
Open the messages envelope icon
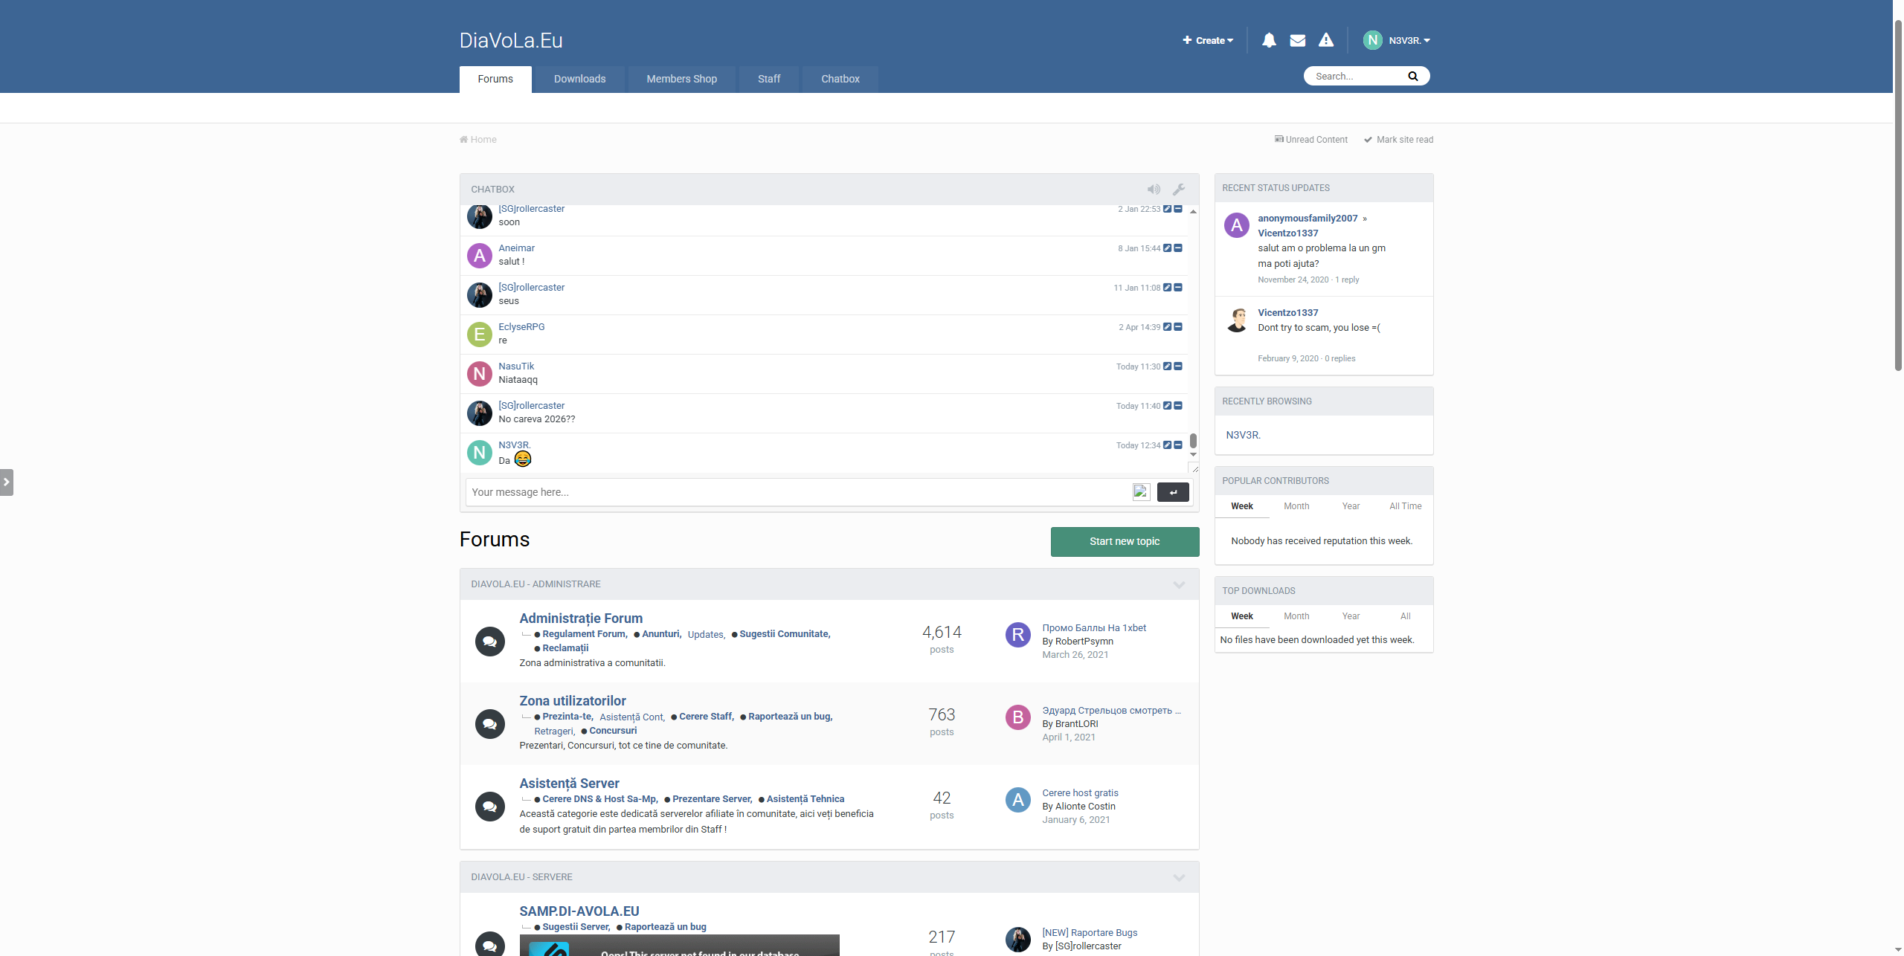click(x=1297, y=40)
